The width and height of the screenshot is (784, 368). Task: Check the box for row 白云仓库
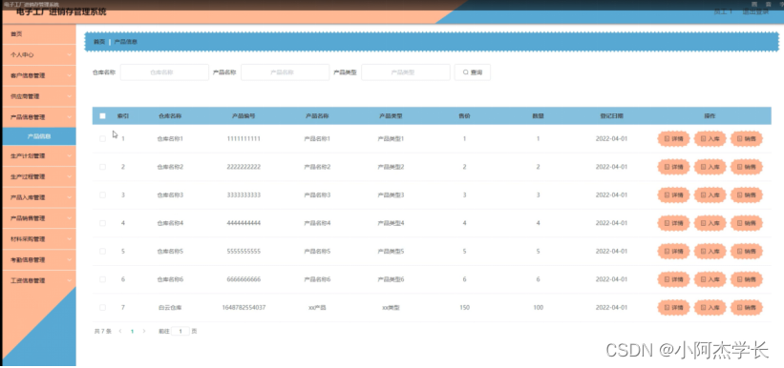click(x=102, y=308)
